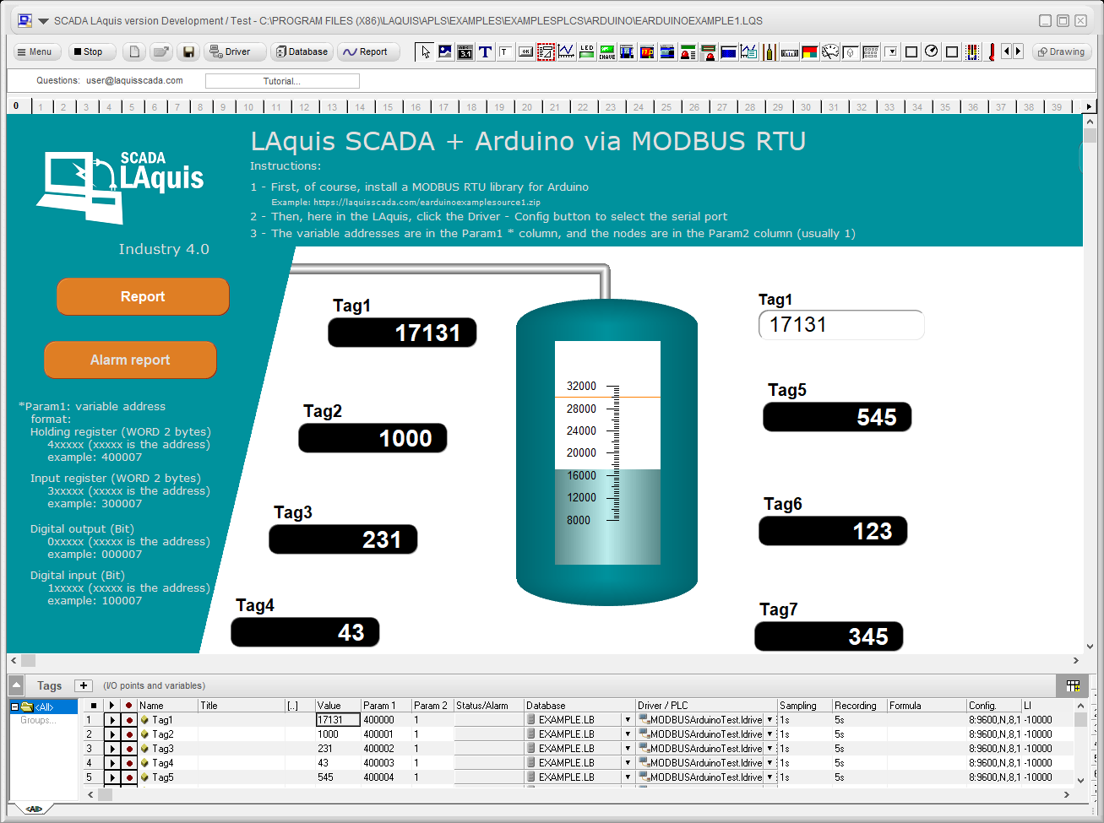
Task: Click the stop square in the tags header
Action: pyautogui.click(x=94, y=706)
